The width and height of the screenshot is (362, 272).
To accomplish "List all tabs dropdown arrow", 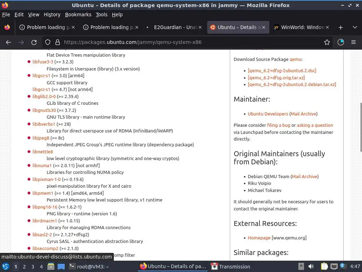I will [355, 27].
